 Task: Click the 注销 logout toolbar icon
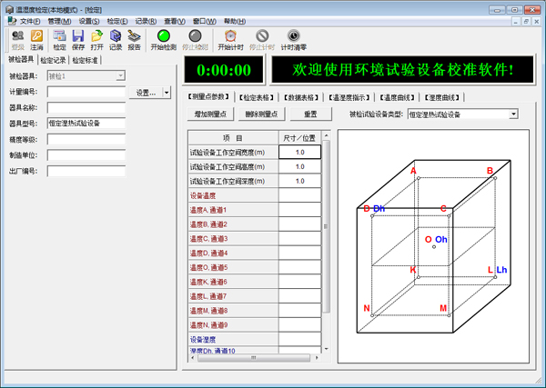pyautogui.click(x=37, y=39)
